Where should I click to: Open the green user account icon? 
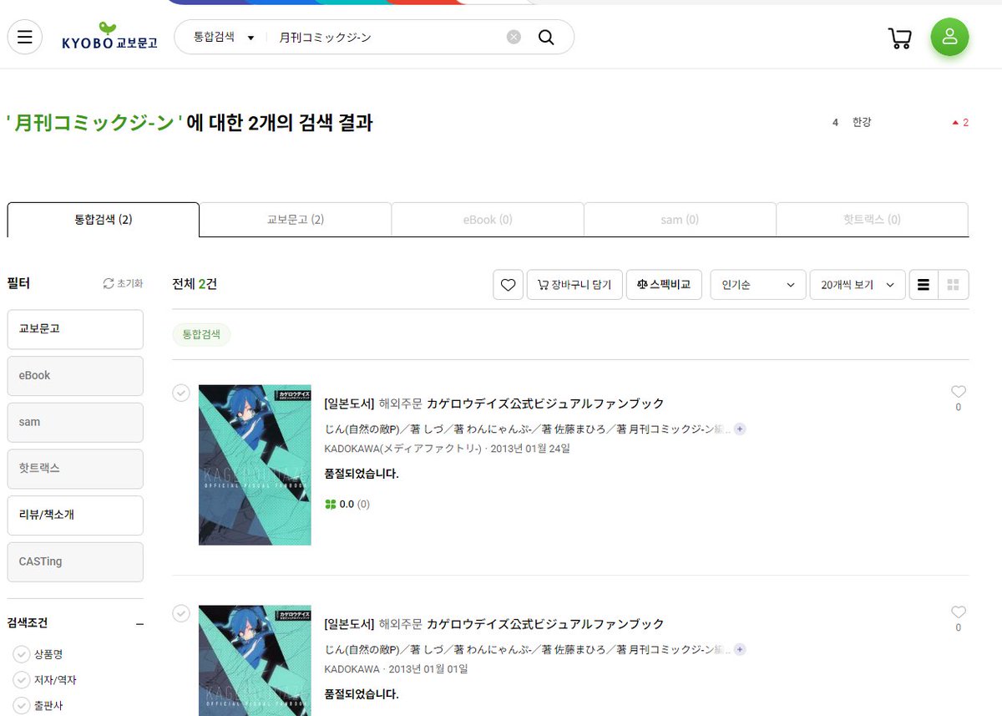click(x=949, y=37)
